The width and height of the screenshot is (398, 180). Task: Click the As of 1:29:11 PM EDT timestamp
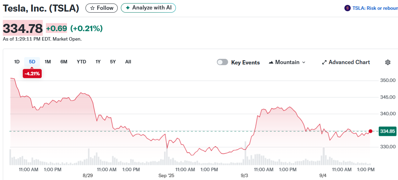(x=42, y=39)
